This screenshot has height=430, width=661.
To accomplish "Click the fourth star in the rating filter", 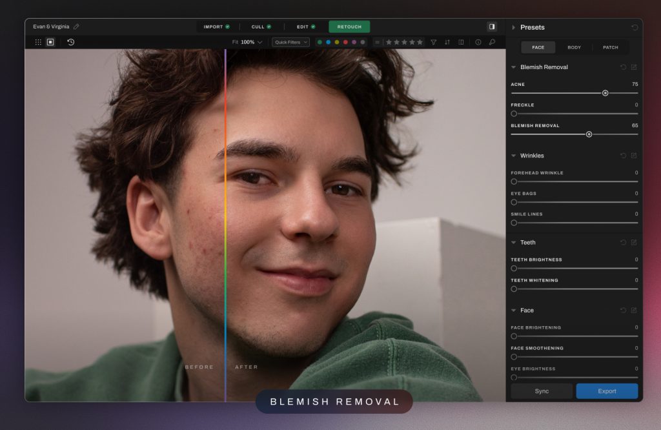I will [412, 42].
